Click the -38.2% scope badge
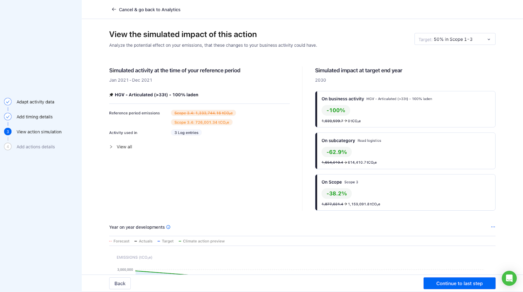This screenshot has height=292, width=523. 337,193
